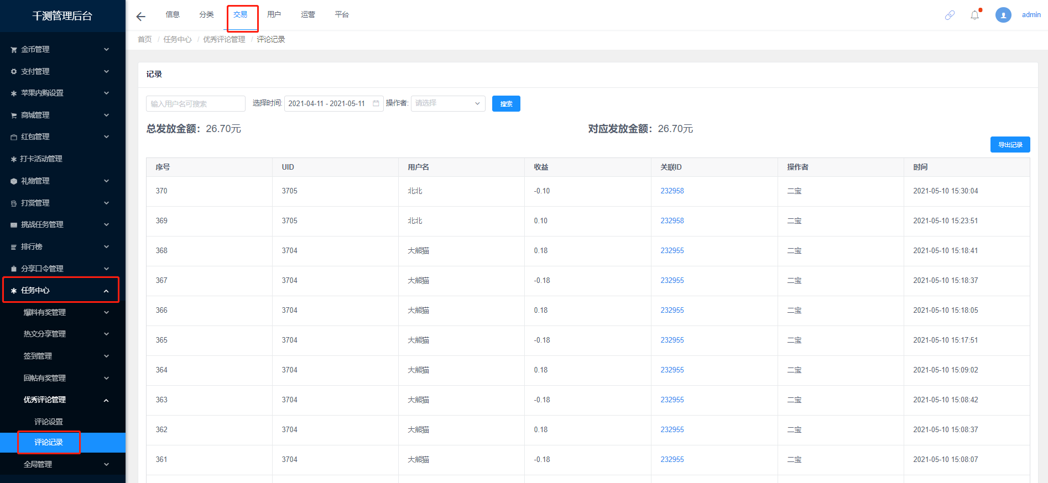Expand the 支付管理 menu chevron
Viewport: 1048px width, 483px height.
click(x=106, y=71)
